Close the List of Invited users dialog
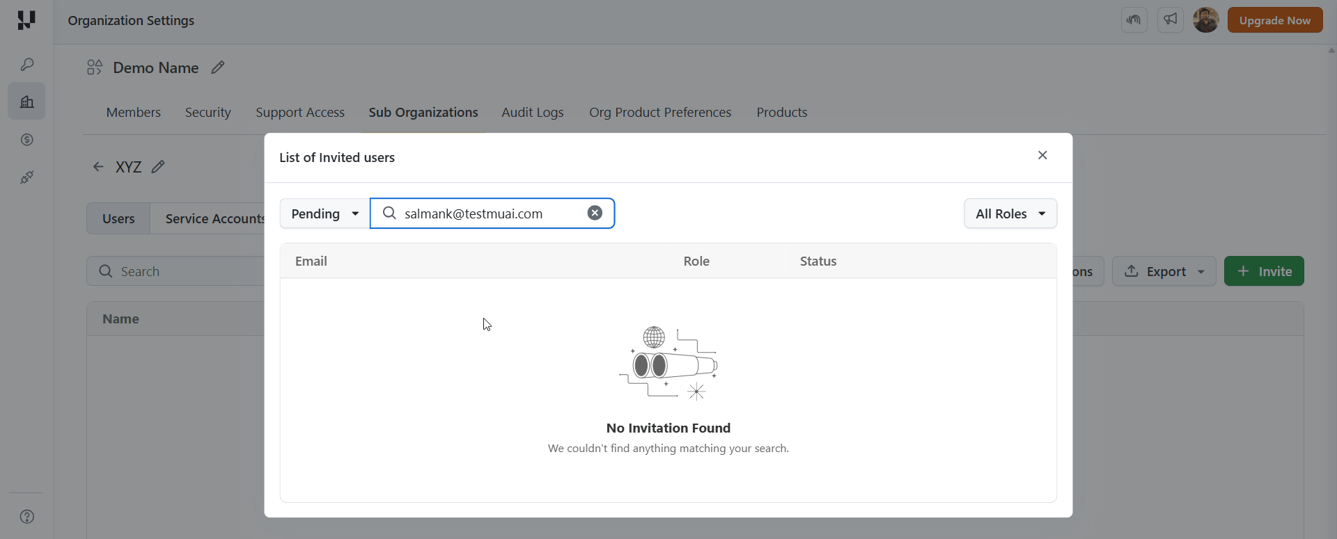 tap(1042, 155)
